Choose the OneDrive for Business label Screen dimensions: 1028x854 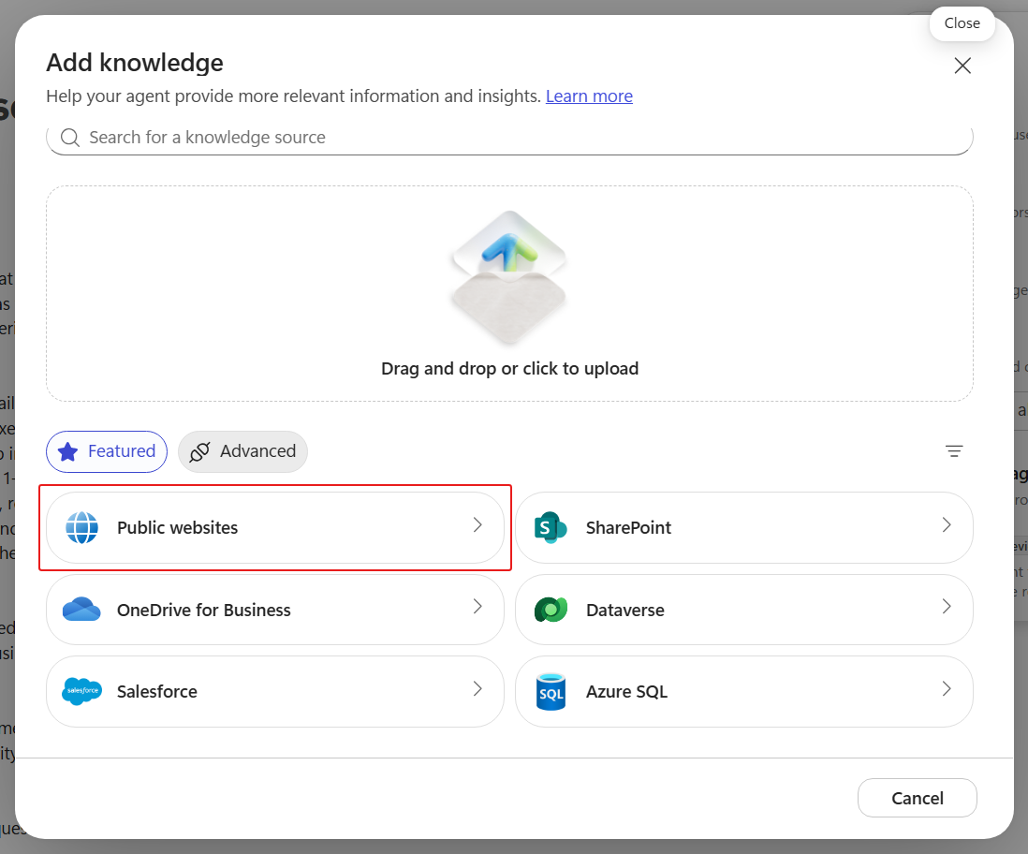[203, 610]
